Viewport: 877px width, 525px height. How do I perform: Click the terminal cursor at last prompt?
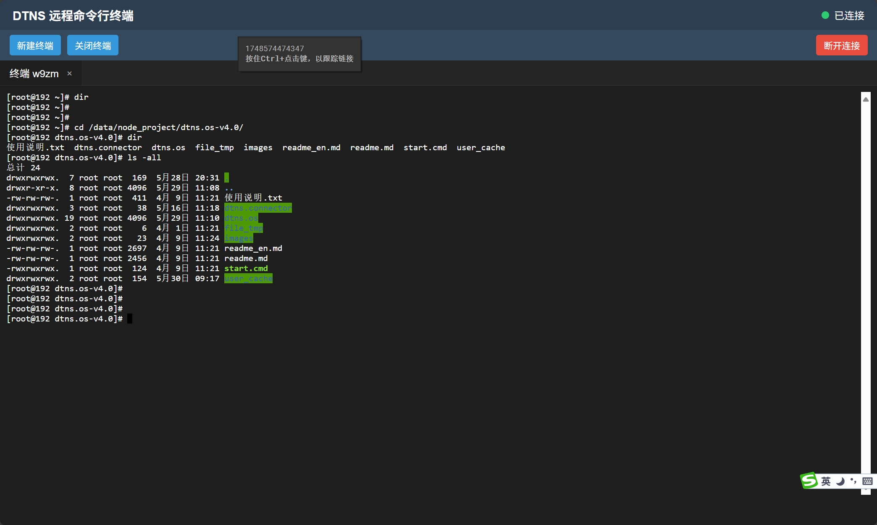click(x=130, y=319)
